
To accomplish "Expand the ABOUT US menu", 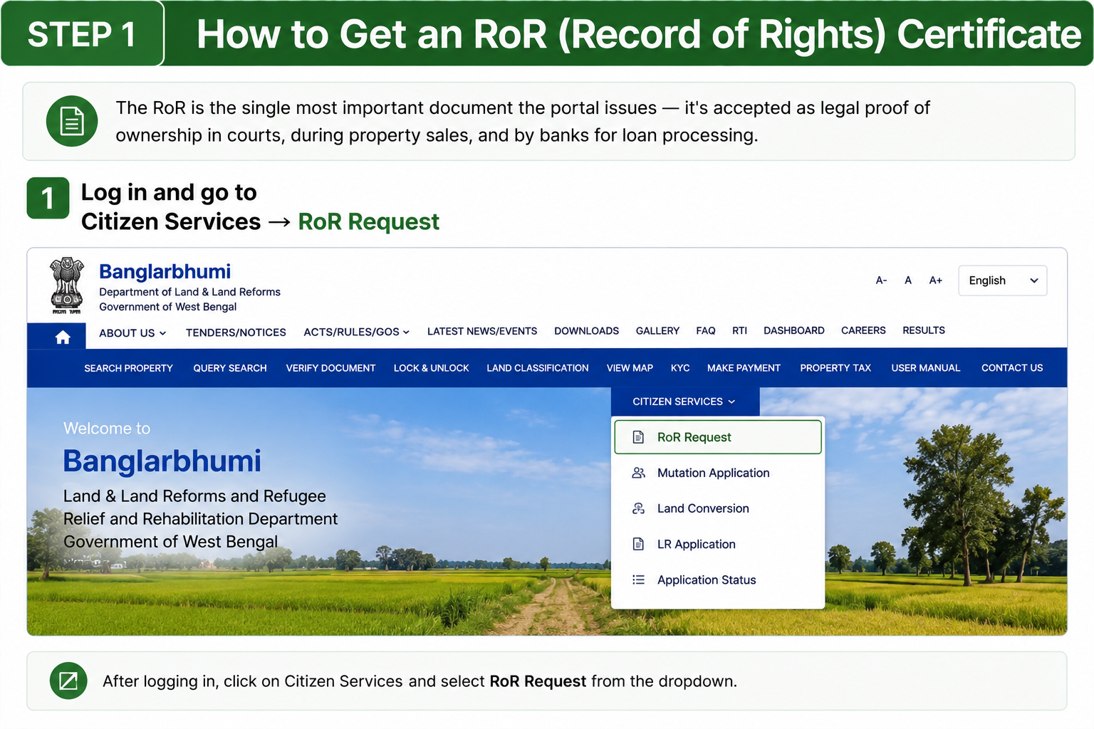I will (132, 333).
